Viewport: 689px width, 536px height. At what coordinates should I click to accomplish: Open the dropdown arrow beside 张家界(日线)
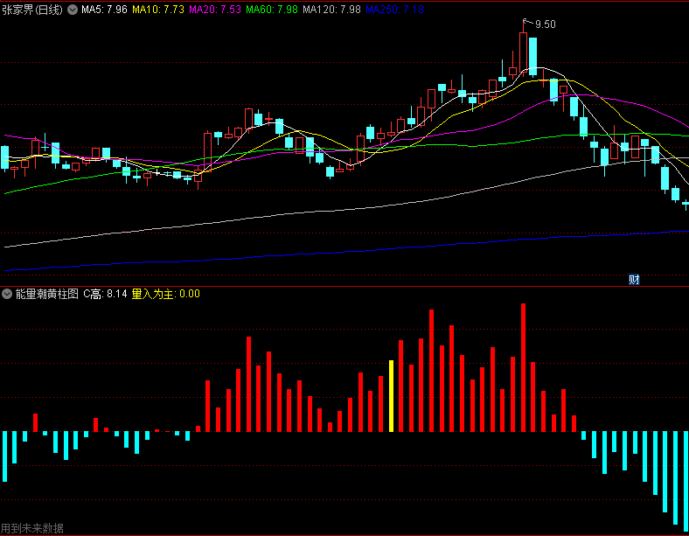[x=73, y=10]
